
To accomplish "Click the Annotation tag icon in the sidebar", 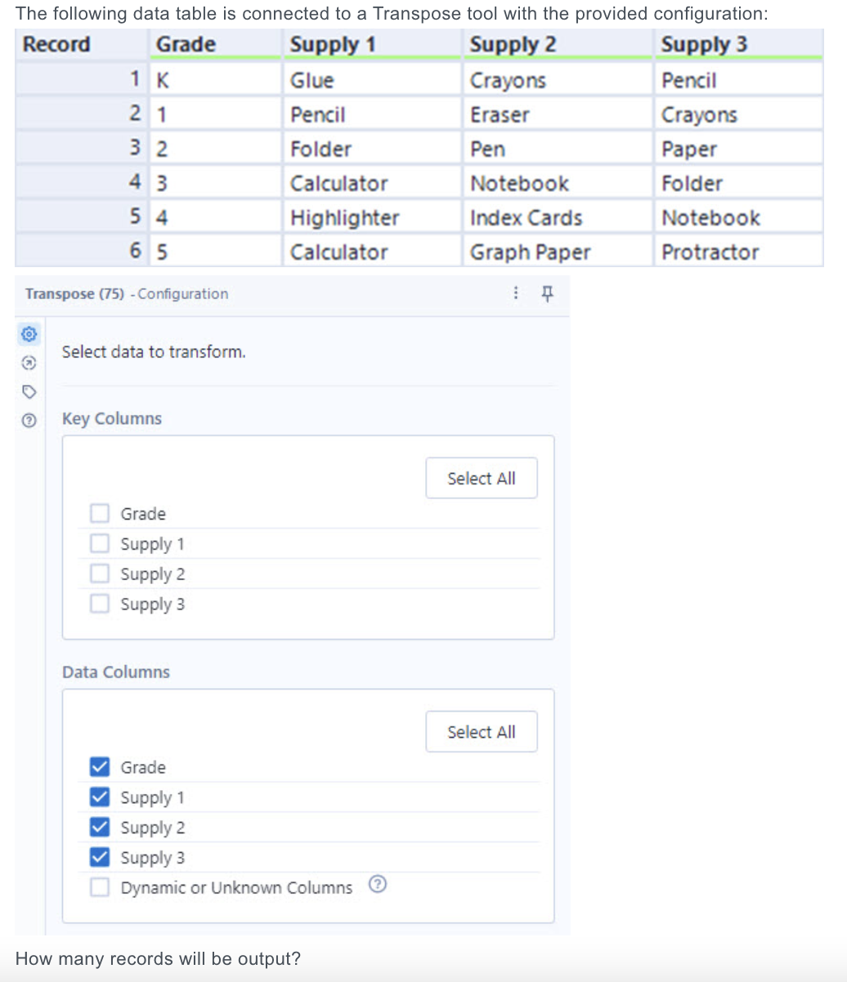I will click(x=29, y=391).
